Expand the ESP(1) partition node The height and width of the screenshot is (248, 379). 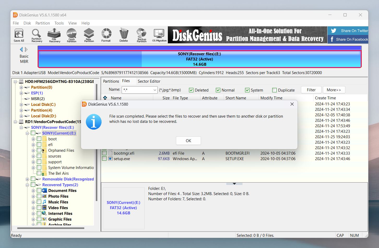pos(21,93)
